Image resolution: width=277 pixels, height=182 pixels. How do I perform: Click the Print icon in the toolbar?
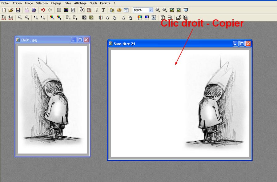click(27, 10)
